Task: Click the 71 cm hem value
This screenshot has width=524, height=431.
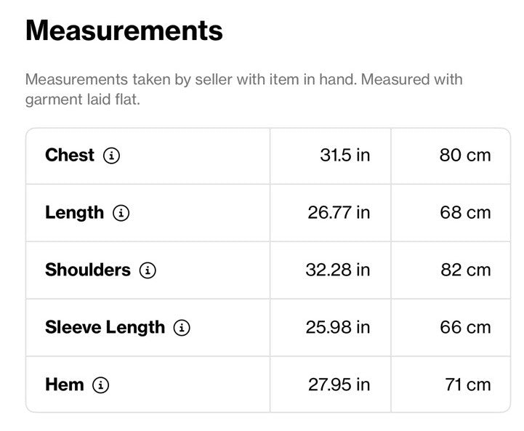Action: (x=468, y=384)
